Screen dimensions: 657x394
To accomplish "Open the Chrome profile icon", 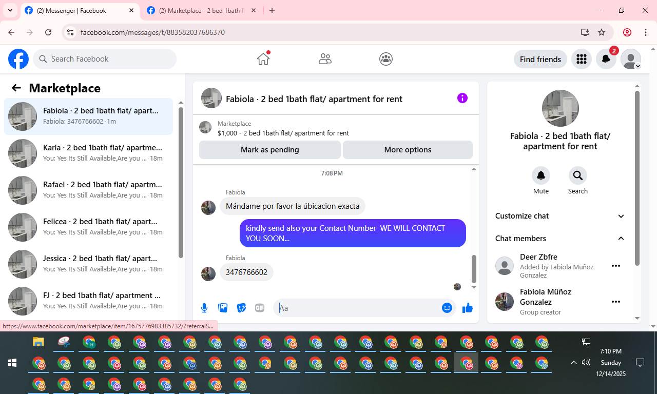I will (627, 32).
